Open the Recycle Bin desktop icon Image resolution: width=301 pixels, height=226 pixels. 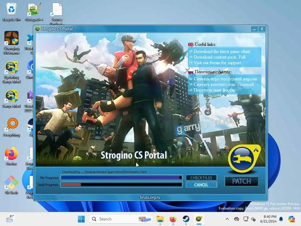(11, 12)
